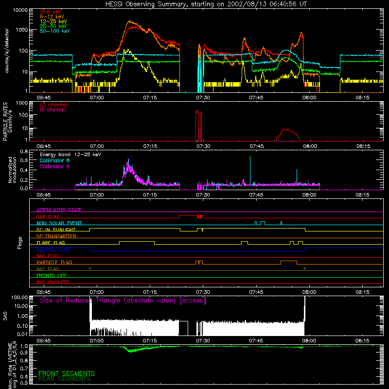Select the GAP_FLAG label
Image resolution: width=389 pixels, height=389 pixels.
[48, 216]
